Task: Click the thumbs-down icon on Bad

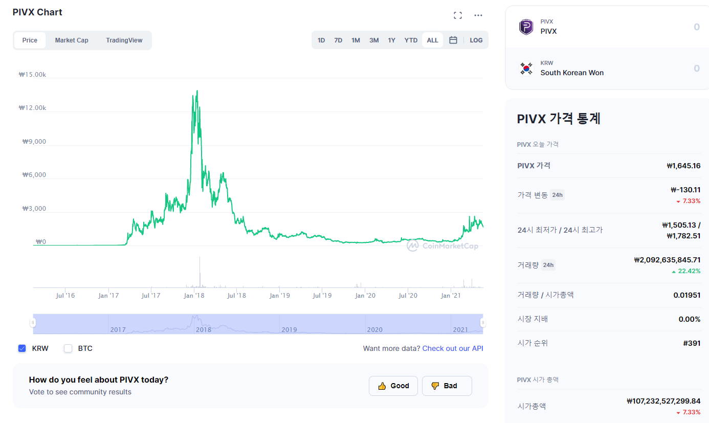Action: click(x=435, y=386)
